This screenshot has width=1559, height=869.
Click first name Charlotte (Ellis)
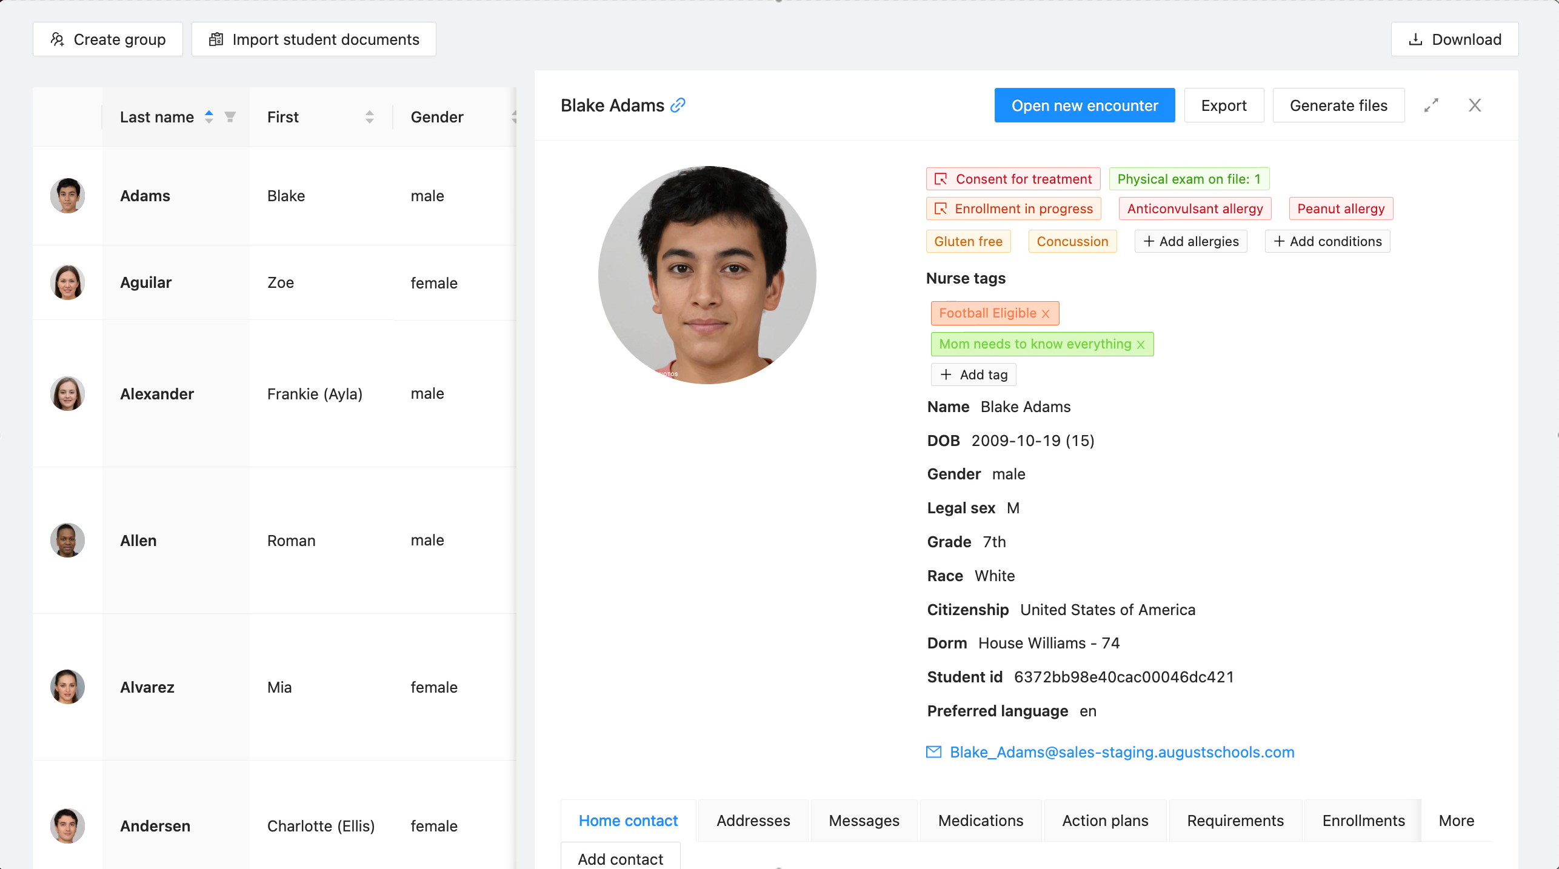point(321,826)
